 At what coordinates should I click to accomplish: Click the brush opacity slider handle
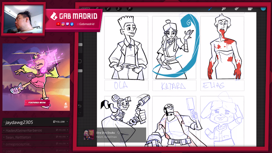tap(80, 71)
